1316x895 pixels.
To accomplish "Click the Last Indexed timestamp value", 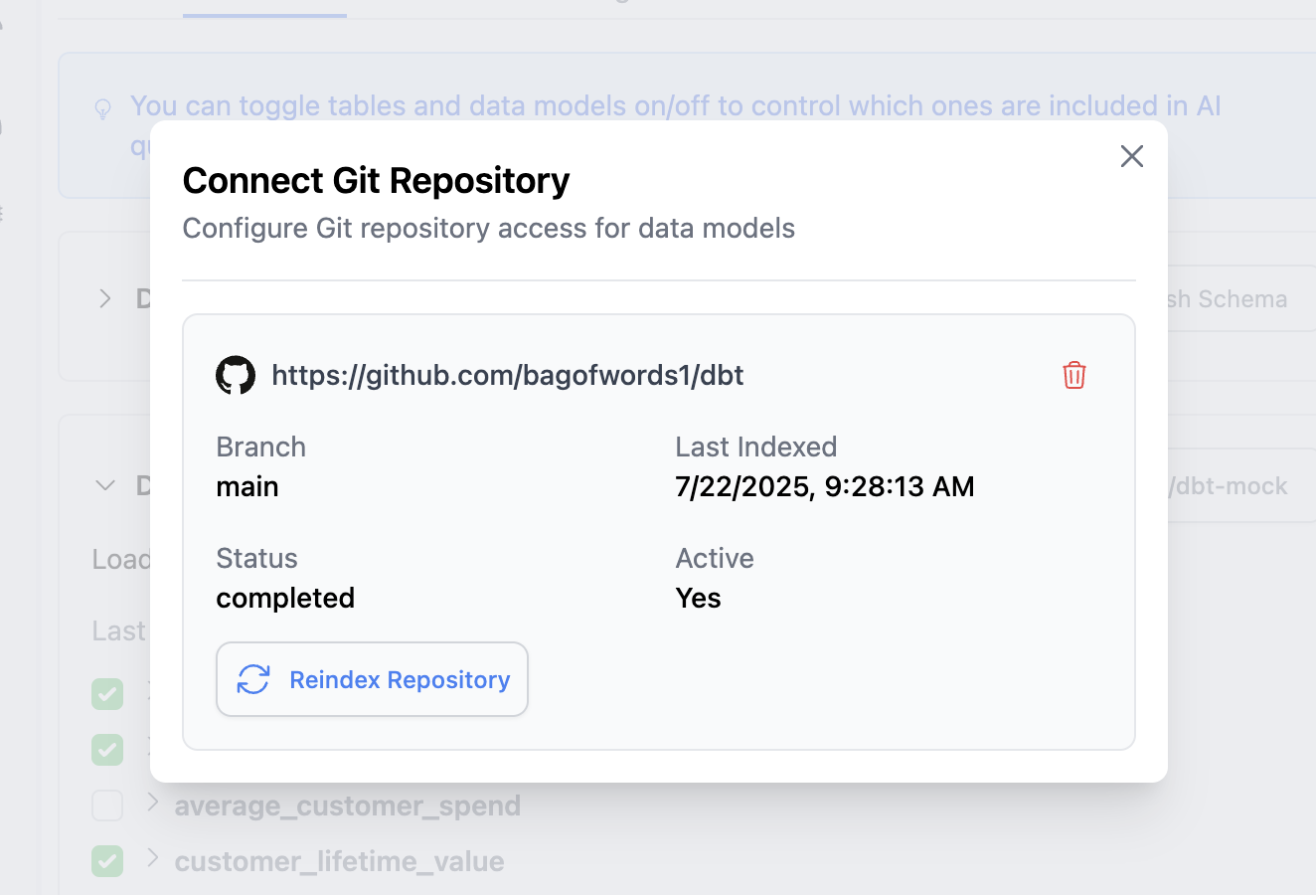I will coord(824,486).
